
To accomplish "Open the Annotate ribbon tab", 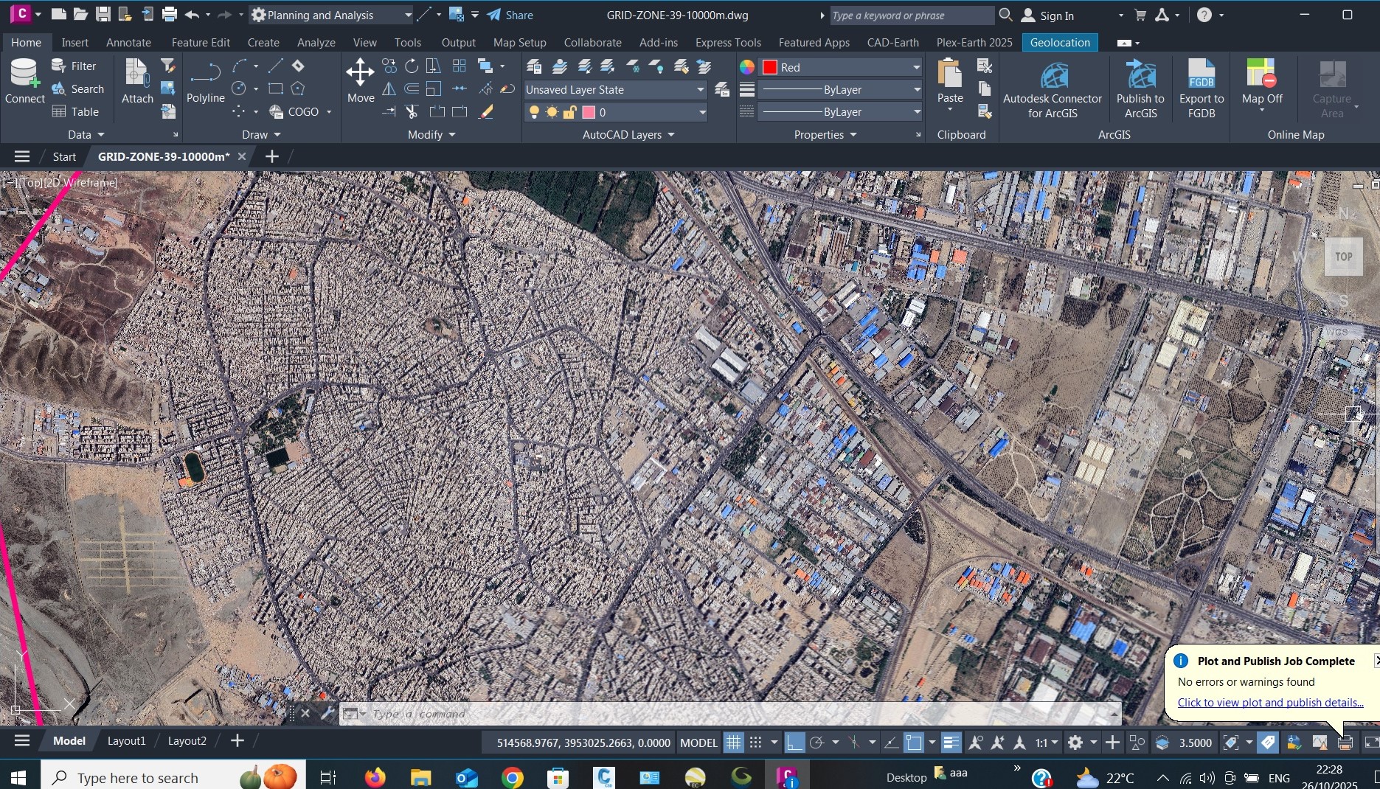I will 128,42.
